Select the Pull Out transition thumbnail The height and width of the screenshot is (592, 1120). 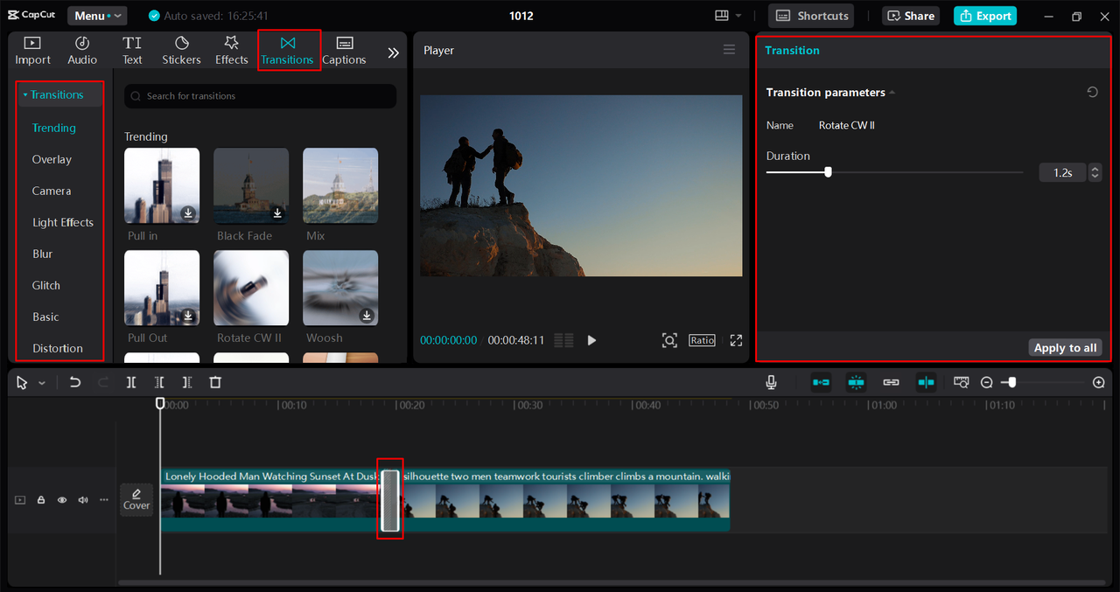point(162,288)
